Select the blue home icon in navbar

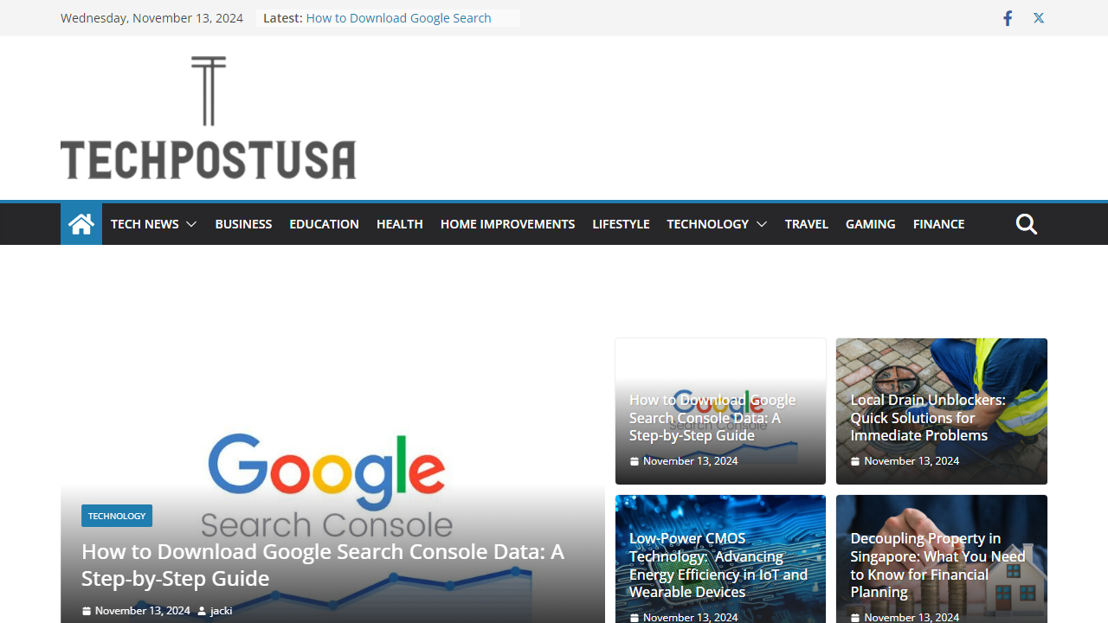pyautogui.click(x=81, y=223)
